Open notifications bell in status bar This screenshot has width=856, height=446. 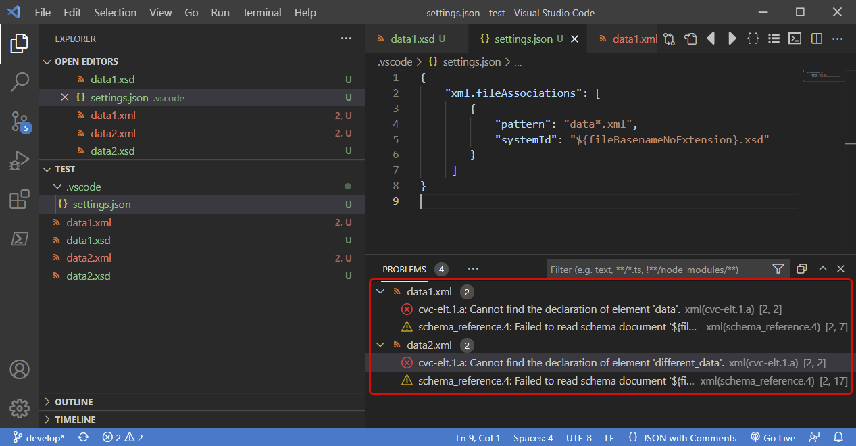(x=838, y=437)
